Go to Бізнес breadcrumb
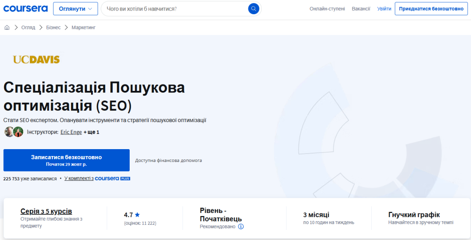Viewport: 471px width, 240px height. pyautogui.click(x=53, y=28)
